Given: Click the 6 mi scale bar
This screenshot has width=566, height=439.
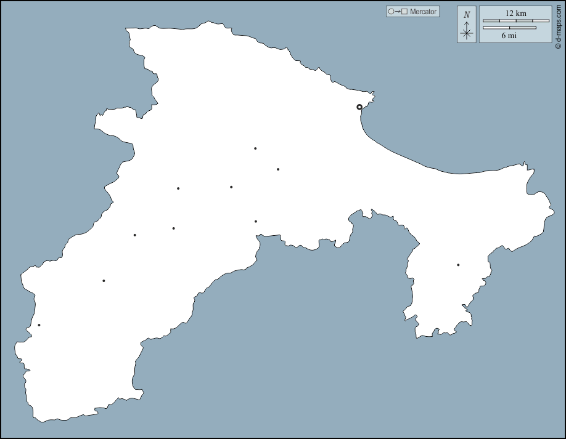Looking at the screenshot, I should 509,28.
